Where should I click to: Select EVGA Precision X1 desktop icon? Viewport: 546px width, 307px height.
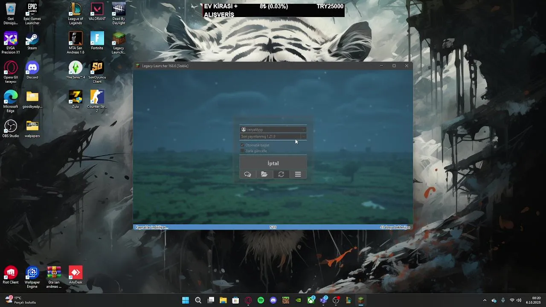click(11, 43)
